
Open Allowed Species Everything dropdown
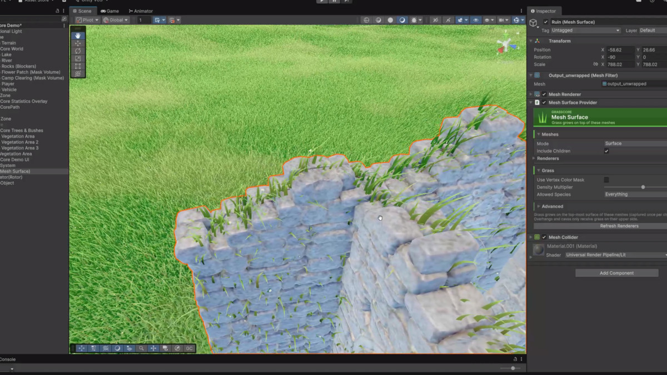(x=635, y=194)
